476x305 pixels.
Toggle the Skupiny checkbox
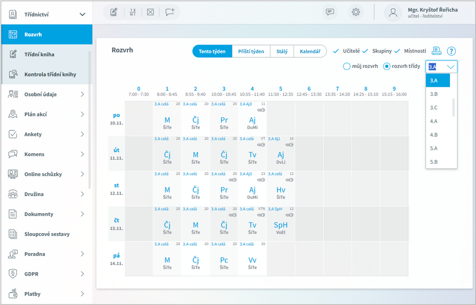[365, 51]
